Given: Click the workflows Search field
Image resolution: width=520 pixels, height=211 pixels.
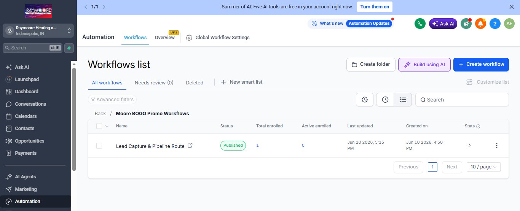Looking at the screenshot, I should [462, 100].
